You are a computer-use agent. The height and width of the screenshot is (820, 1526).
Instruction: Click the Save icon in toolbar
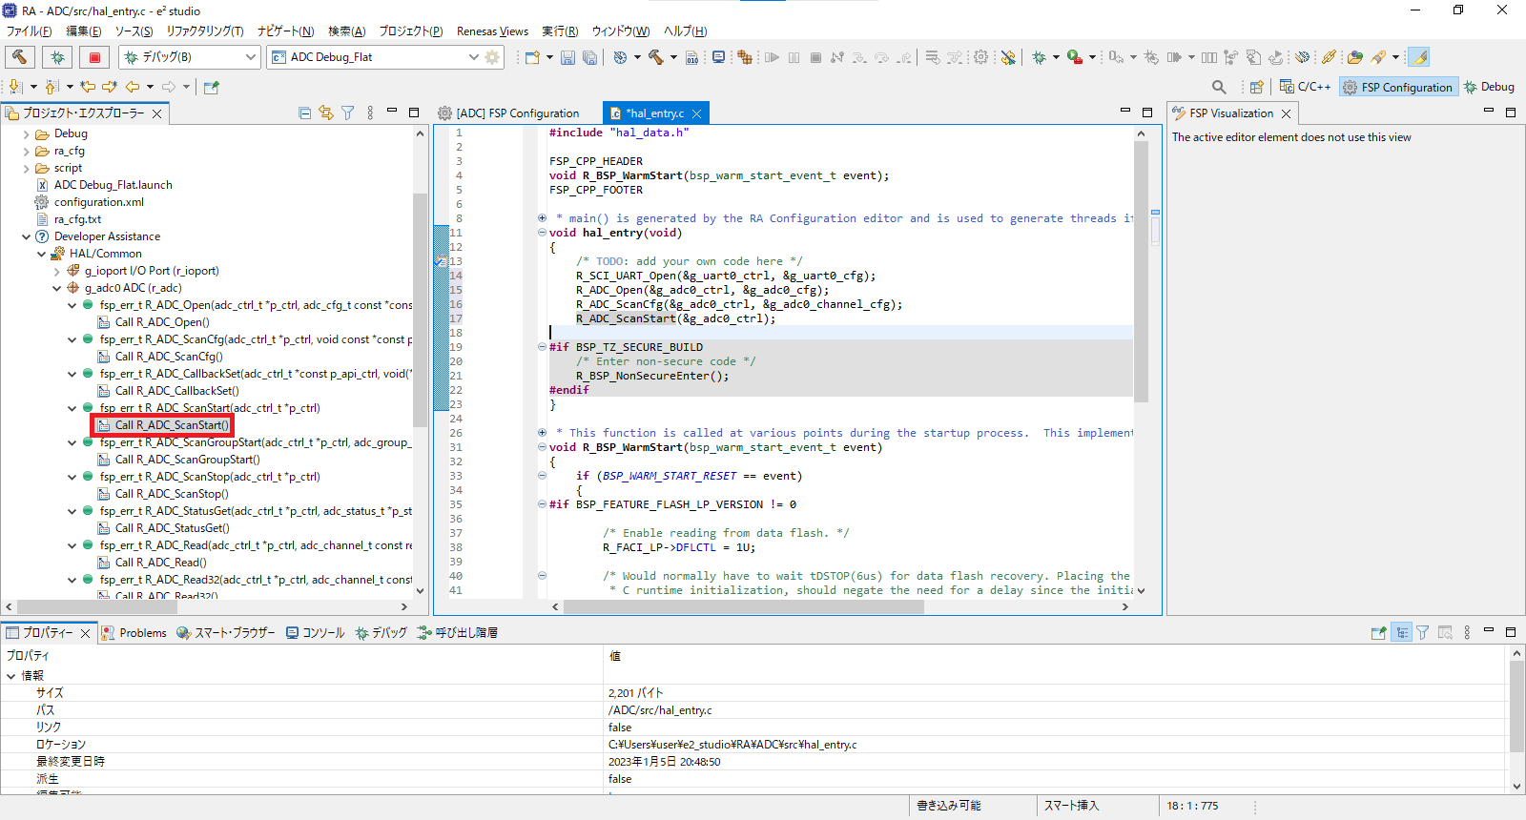pyautogui.click(x=567, y=57)
